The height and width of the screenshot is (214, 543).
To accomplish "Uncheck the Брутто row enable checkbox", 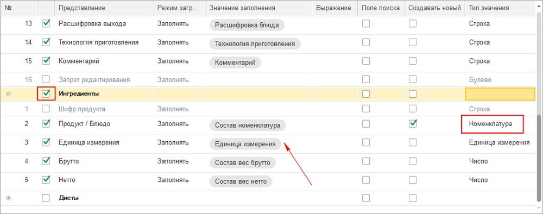I will [46, 161].
